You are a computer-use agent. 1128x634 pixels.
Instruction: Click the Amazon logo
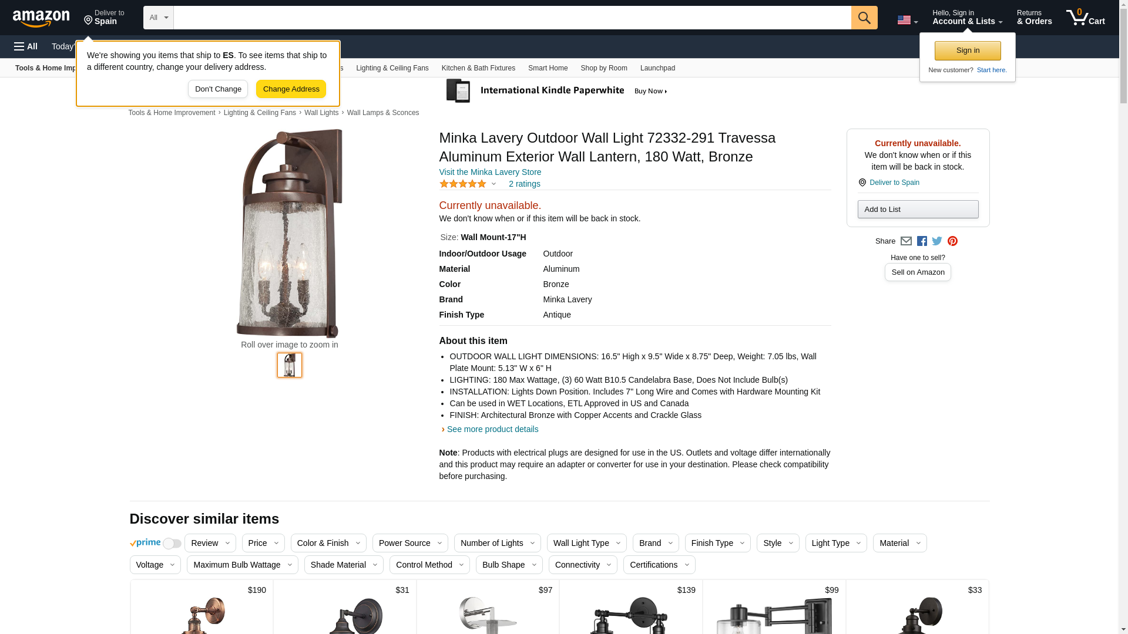pyautogui.click(x=41, y=19)
